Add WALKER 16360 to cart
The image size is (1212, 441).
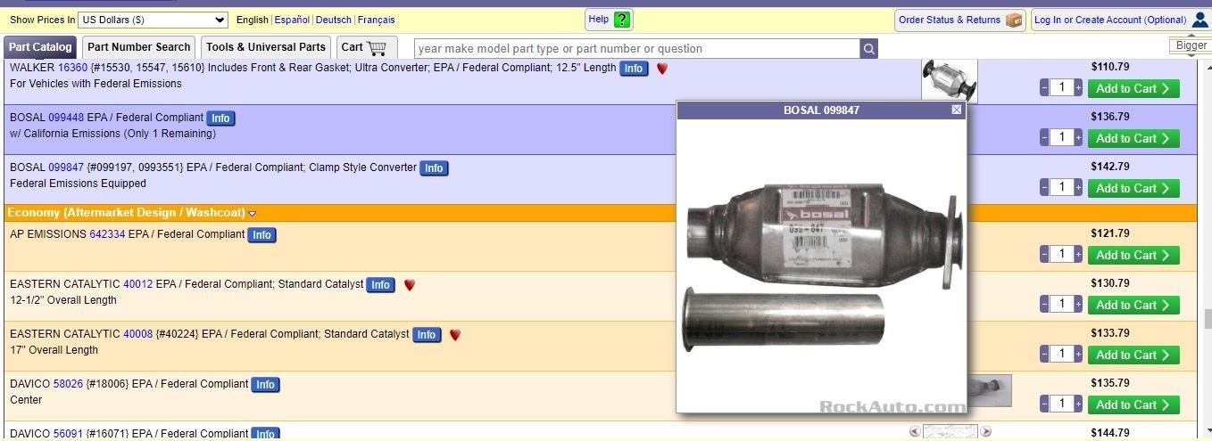point(1133,88)
